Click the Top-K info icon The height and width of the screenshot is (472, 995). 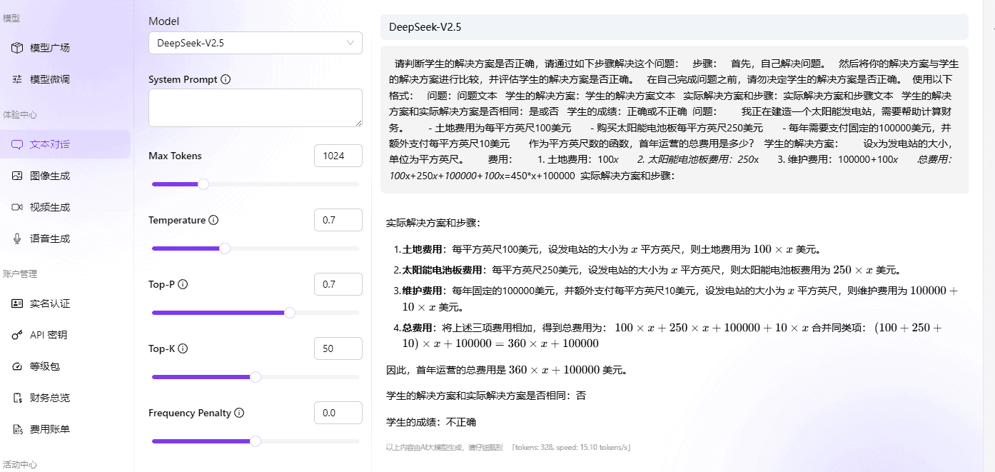point(184,348)
